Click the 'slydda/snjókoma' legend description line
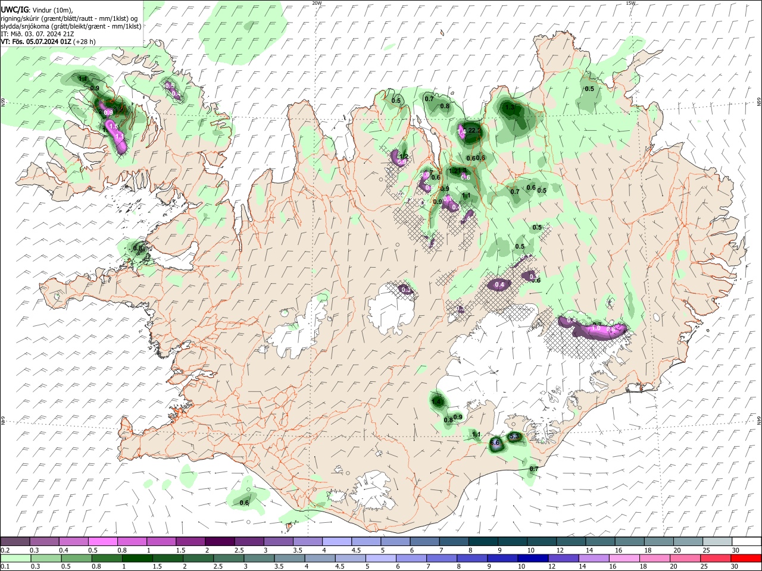The height and width of the screenshot is (571, 762). pyautogui.click(x=71, y=26)
